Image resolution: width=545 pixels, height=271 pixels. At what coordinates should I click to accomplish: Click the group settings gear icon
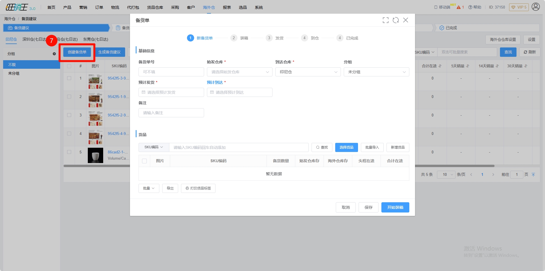(54, 54)
